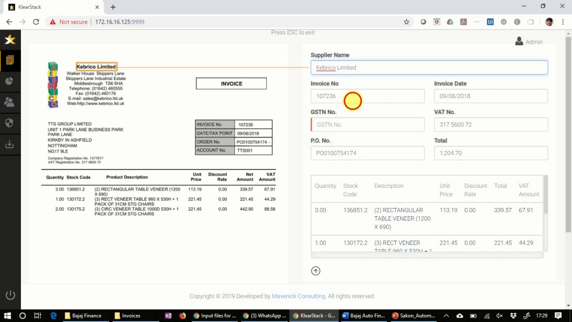
Task: Open 'Input files for' Chrome taskbar item
Action: pos(214,316)
